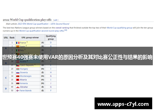Select the (E) status in Faroe Islands row
This screenshot has height=112, width=155.
42,91
